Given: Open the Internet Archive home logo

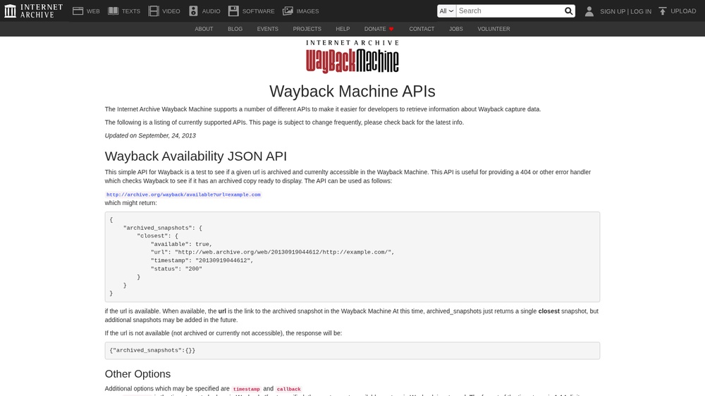Looking at the screenshot, I should click(34, 11).
